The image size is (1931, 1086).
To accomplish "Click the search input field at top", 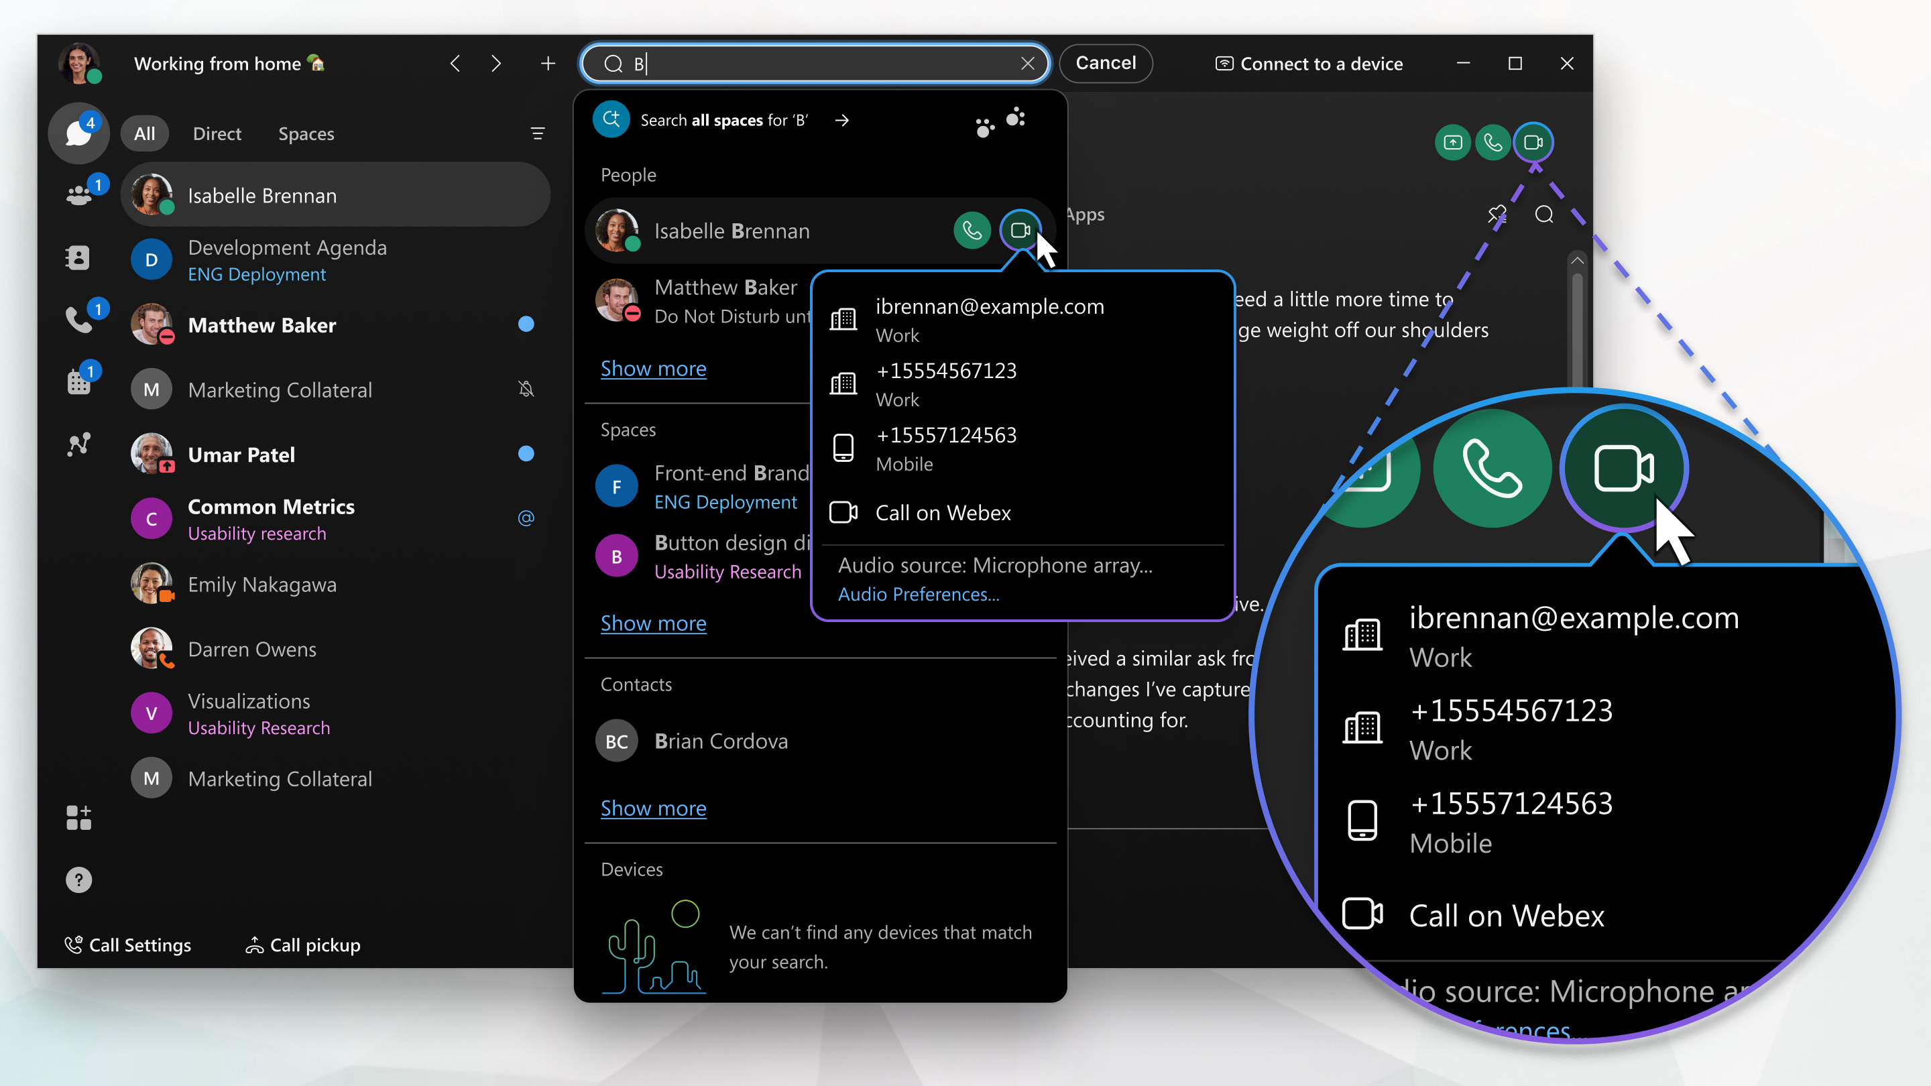I will pos(815,62).
